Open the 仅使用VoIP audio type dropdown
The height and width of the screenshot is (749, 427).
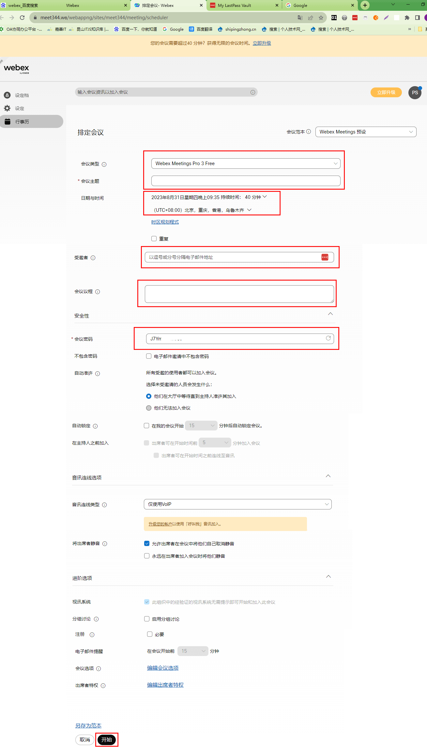point(237,504)
